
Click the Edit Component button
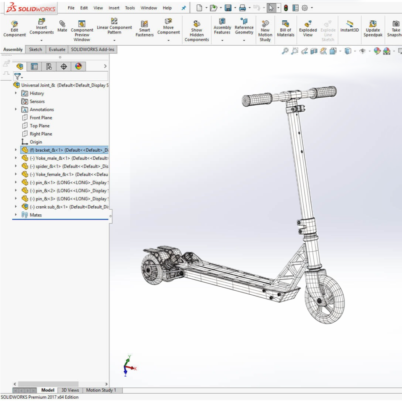[15, 29]
